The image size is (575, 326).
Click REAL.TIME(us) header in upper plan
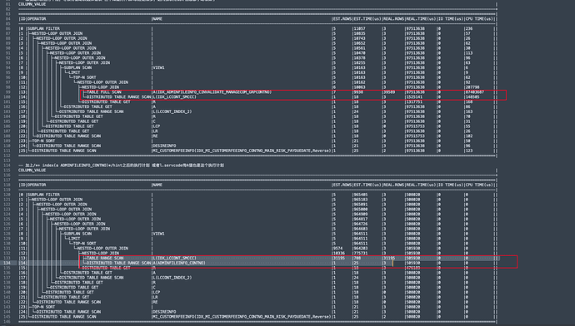coord(421,19)
